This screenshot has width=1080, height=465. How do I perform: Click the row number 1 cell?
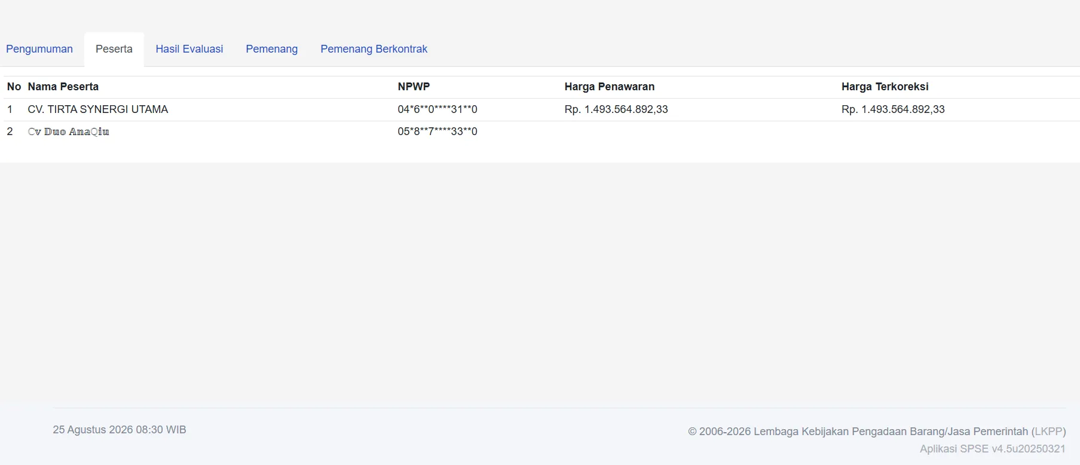click(x=10, y=109)
